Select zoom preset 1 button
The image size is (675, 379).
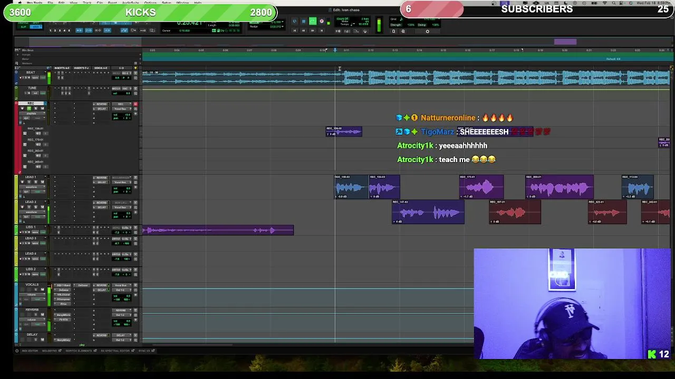click(50, 31)
